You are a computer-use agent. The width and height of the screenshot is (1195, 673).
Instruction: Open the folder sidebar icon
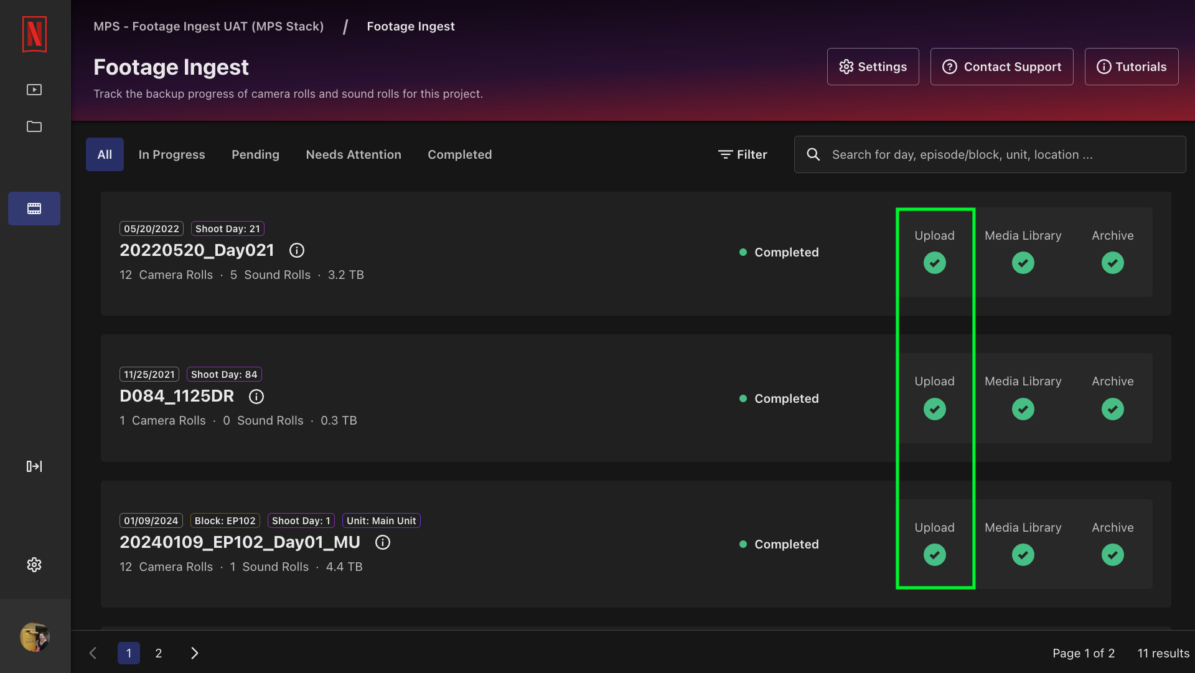click(x=34, y=126)
